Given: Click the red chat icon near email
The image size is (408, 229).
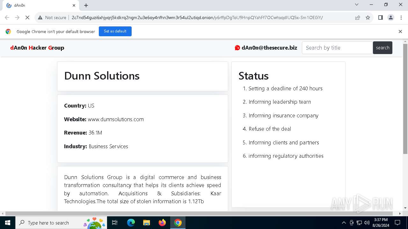Looking at the screenshot, I should tap(237, 48).
